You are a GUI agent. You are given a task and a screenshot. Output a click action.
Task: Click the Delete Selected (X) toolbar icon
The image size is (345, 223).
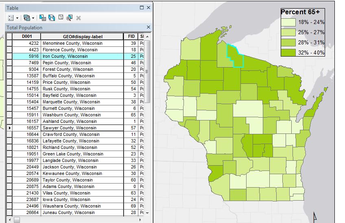click(79, 18)
